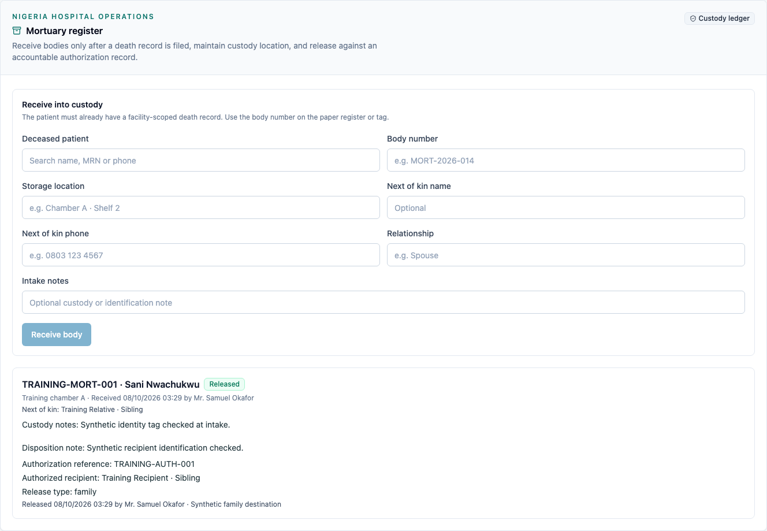767x531 pixels.
Task: Focus the Body number field
Action: point(566,160)
